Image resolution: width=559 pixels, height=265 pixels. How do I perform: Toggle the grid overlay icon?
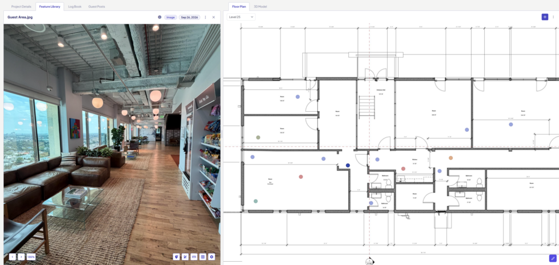click(x=203, y=257)
